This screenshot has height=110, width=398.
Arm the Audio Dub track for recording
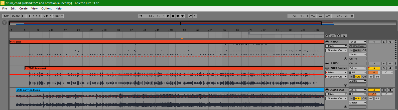tap(390, 90)
